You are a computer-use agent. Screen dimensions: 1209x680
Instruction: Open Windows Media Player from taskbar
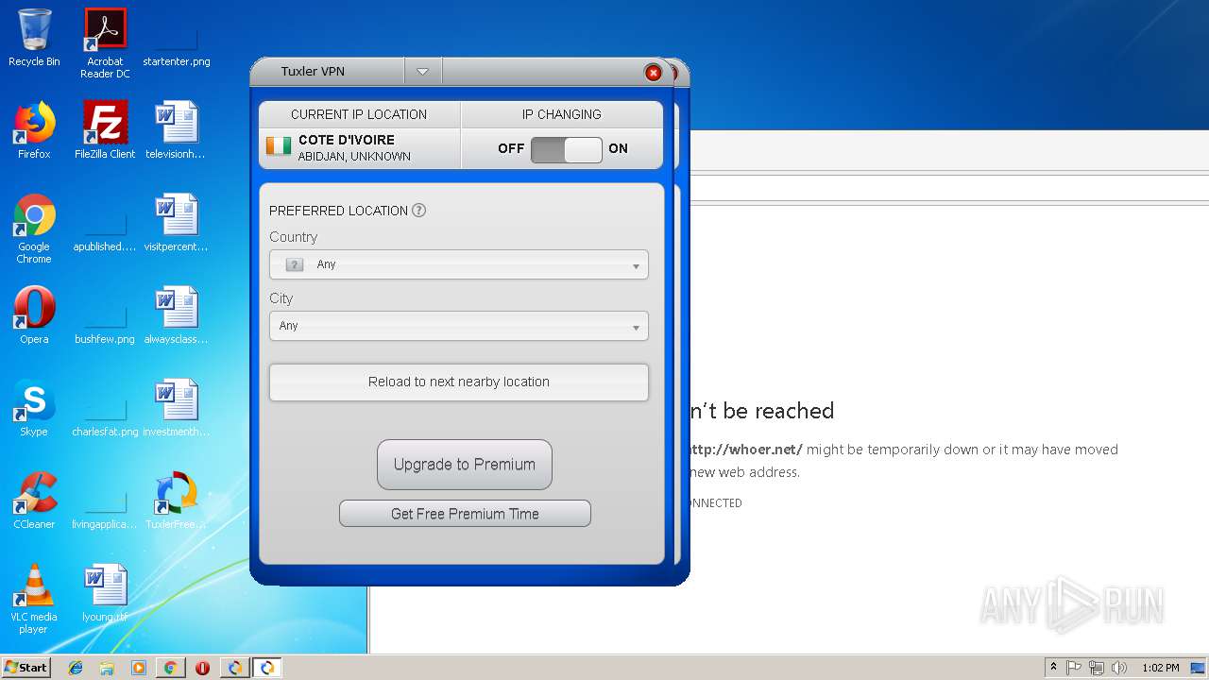click(139, 668)
